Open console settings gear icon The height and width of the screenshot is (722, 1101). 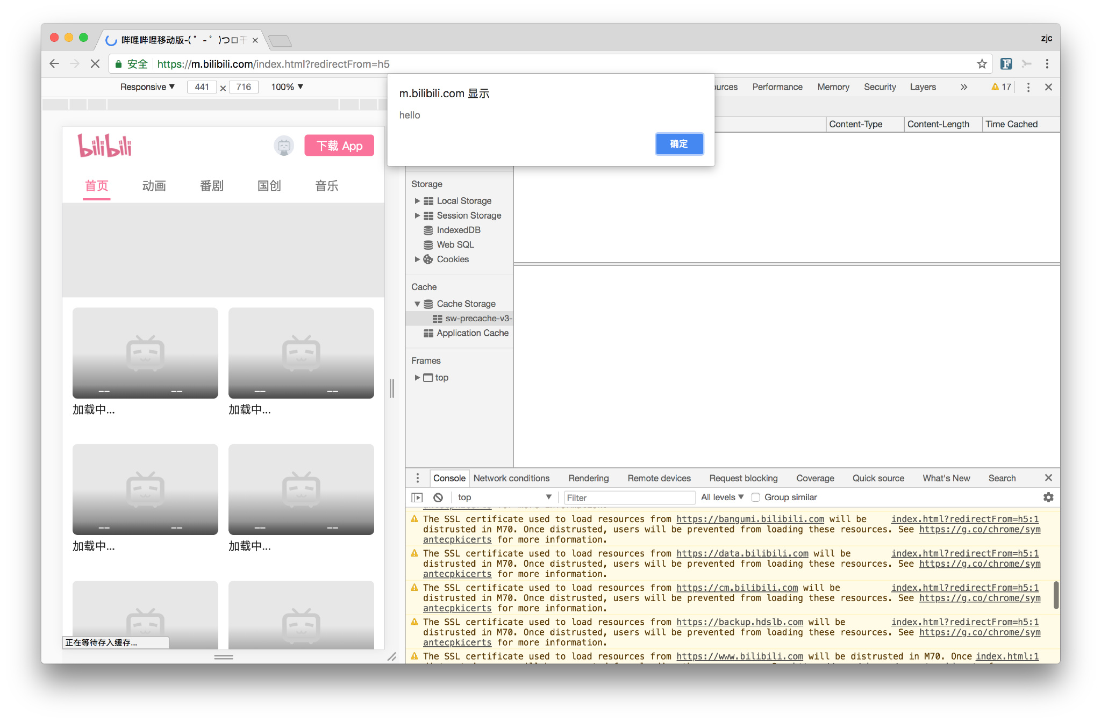coord(1048,497)
